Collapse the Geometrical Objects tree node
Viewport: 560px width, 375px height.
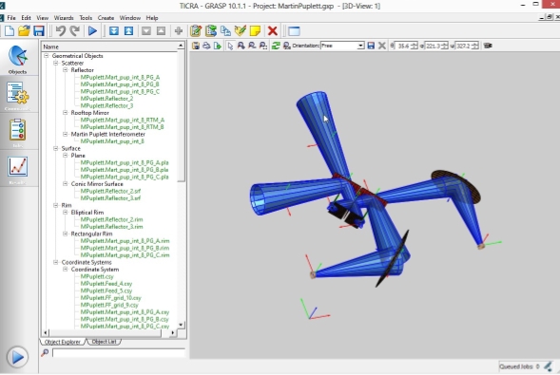tap(46, 56)
